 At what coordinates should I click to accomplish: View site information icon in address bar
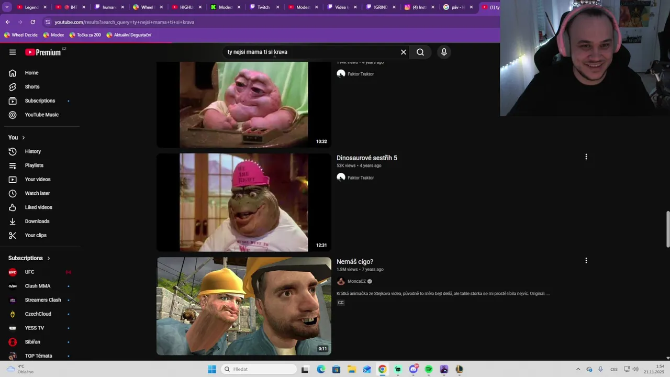[x=48, y=22]
